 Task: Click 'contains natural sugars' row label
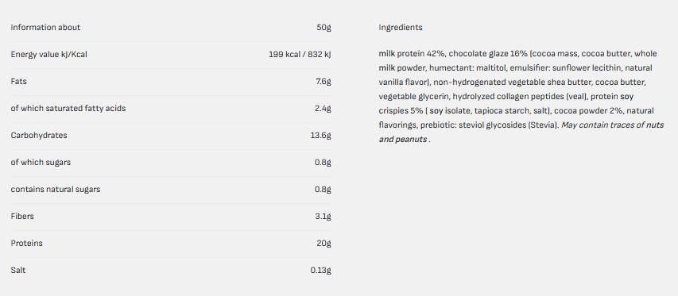click(x=56, y=189)
